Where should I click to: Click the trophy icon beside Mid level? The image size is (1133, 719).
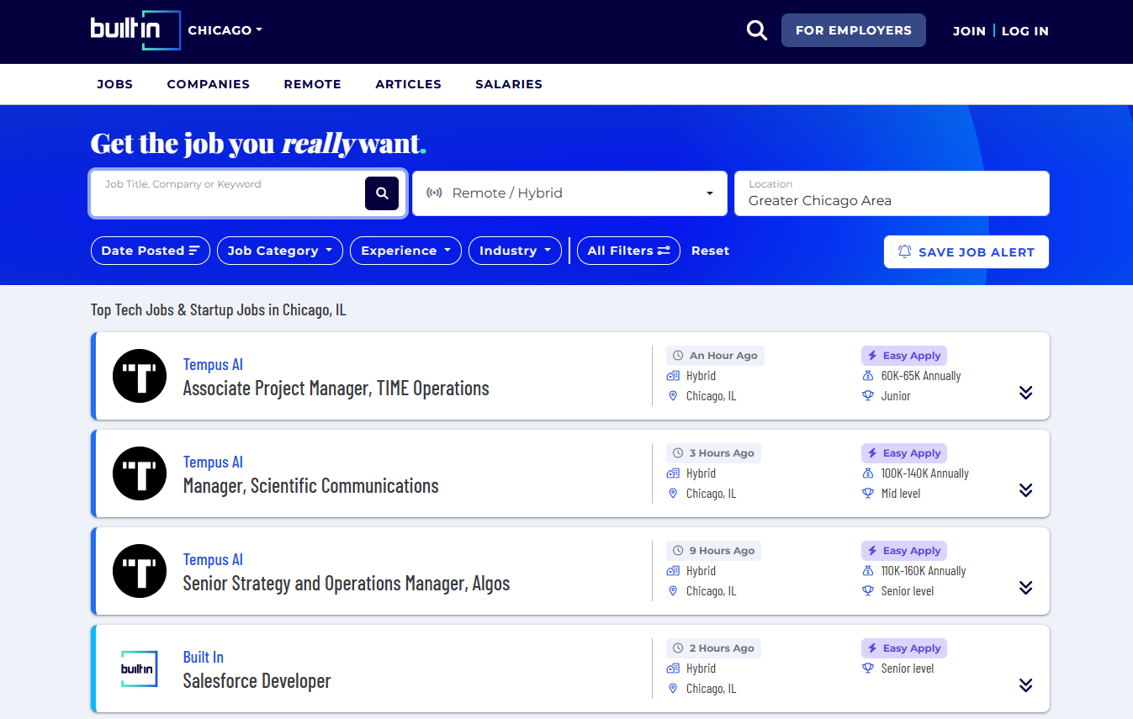(x=868, y=494)
